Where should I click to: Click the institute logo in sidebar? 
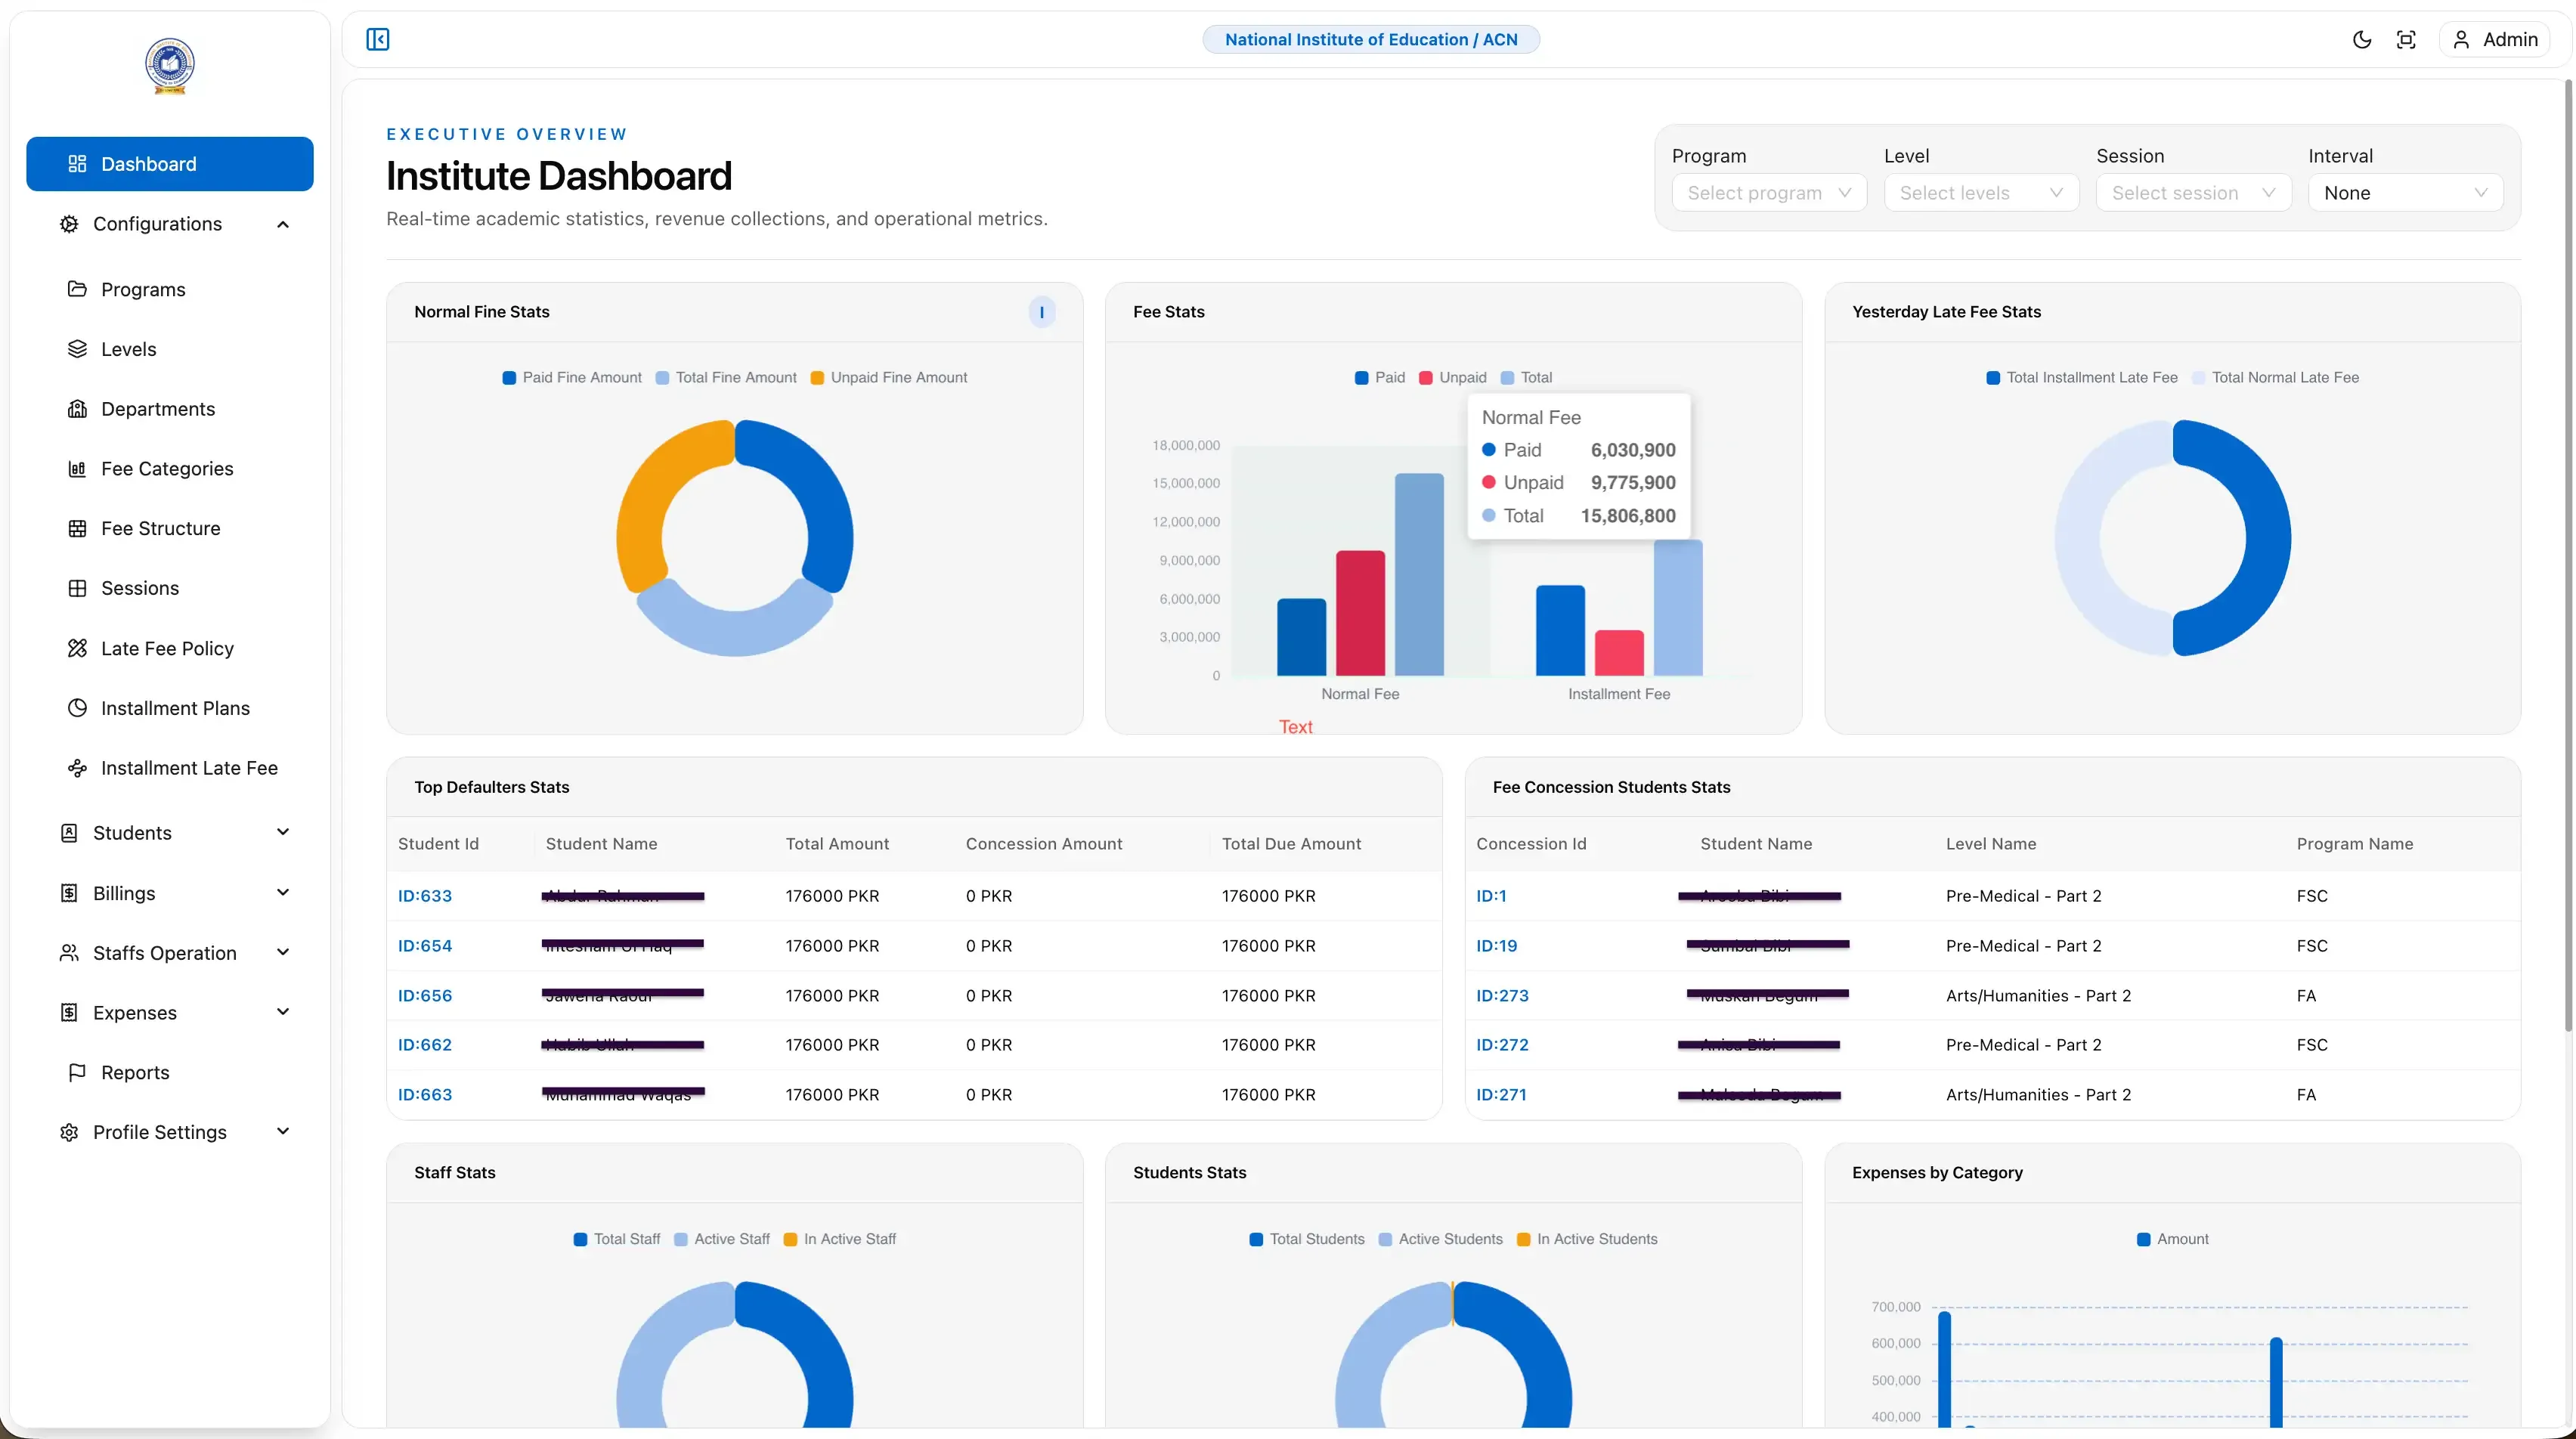pos(170,66)
